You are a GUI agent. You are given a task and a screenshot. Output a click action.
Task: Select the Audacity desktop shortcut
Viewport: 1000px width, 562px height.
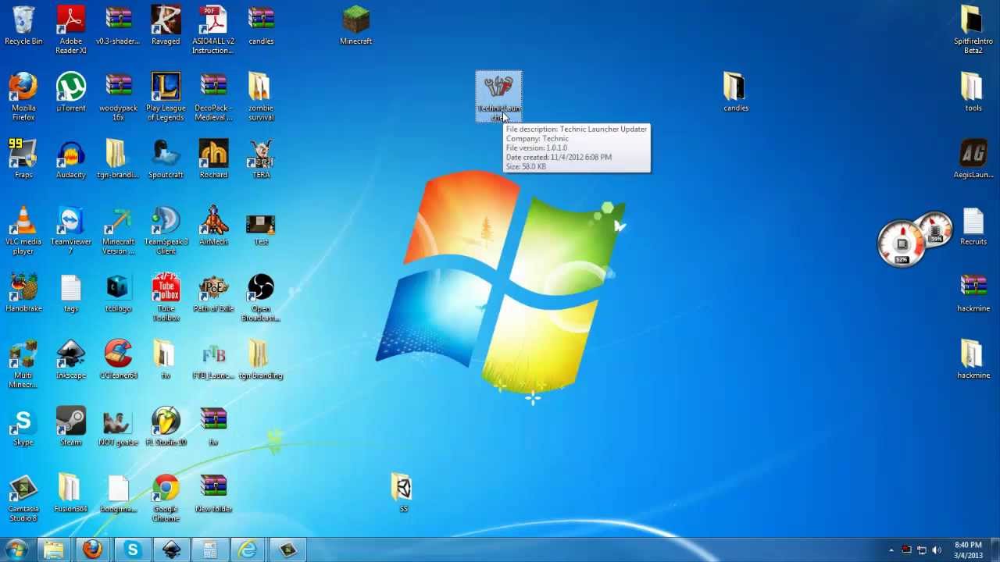[x=71, y=159]
